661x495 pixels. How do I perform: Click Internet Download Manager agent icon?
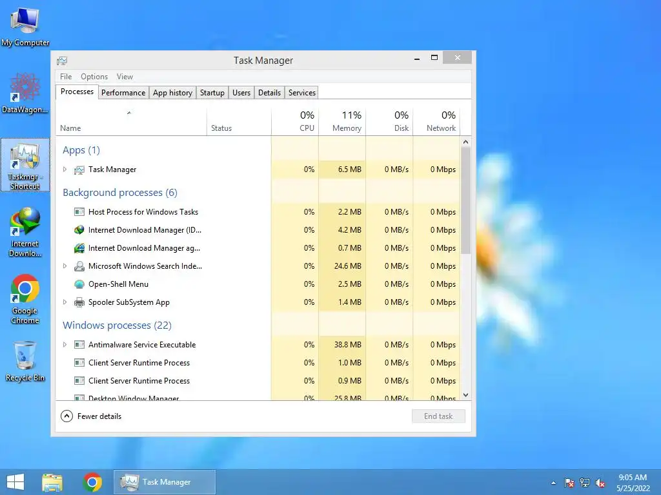(79, 248)
